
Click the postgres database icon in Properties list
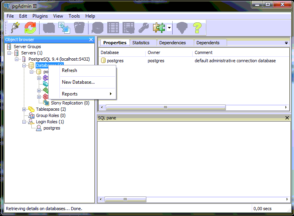point(103,60)
